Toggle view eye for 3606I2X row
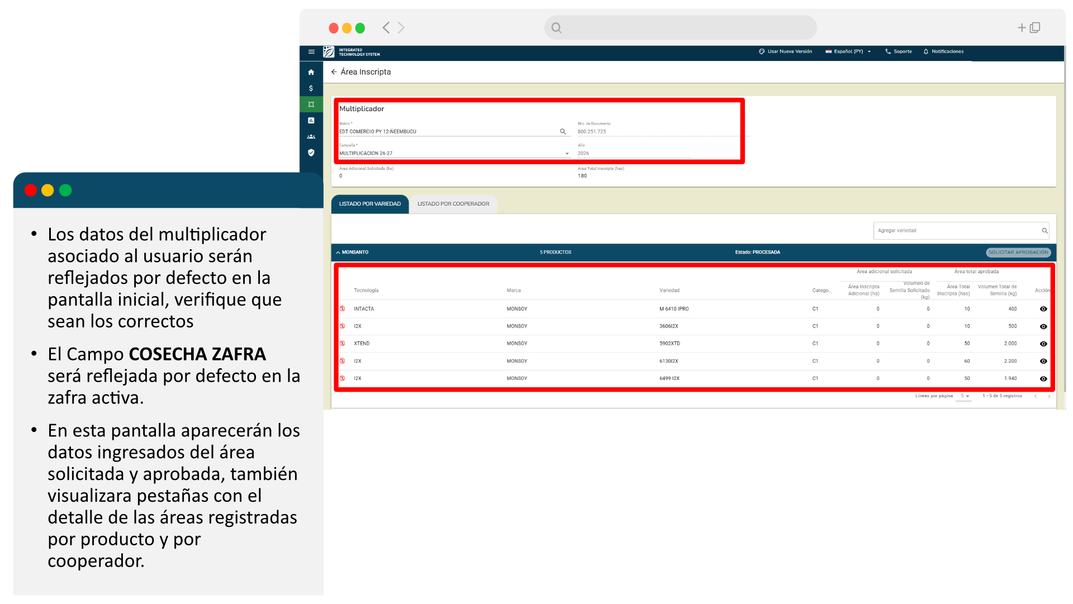The width and height of the screenshot is (1073, 604). click(1043, 327)
